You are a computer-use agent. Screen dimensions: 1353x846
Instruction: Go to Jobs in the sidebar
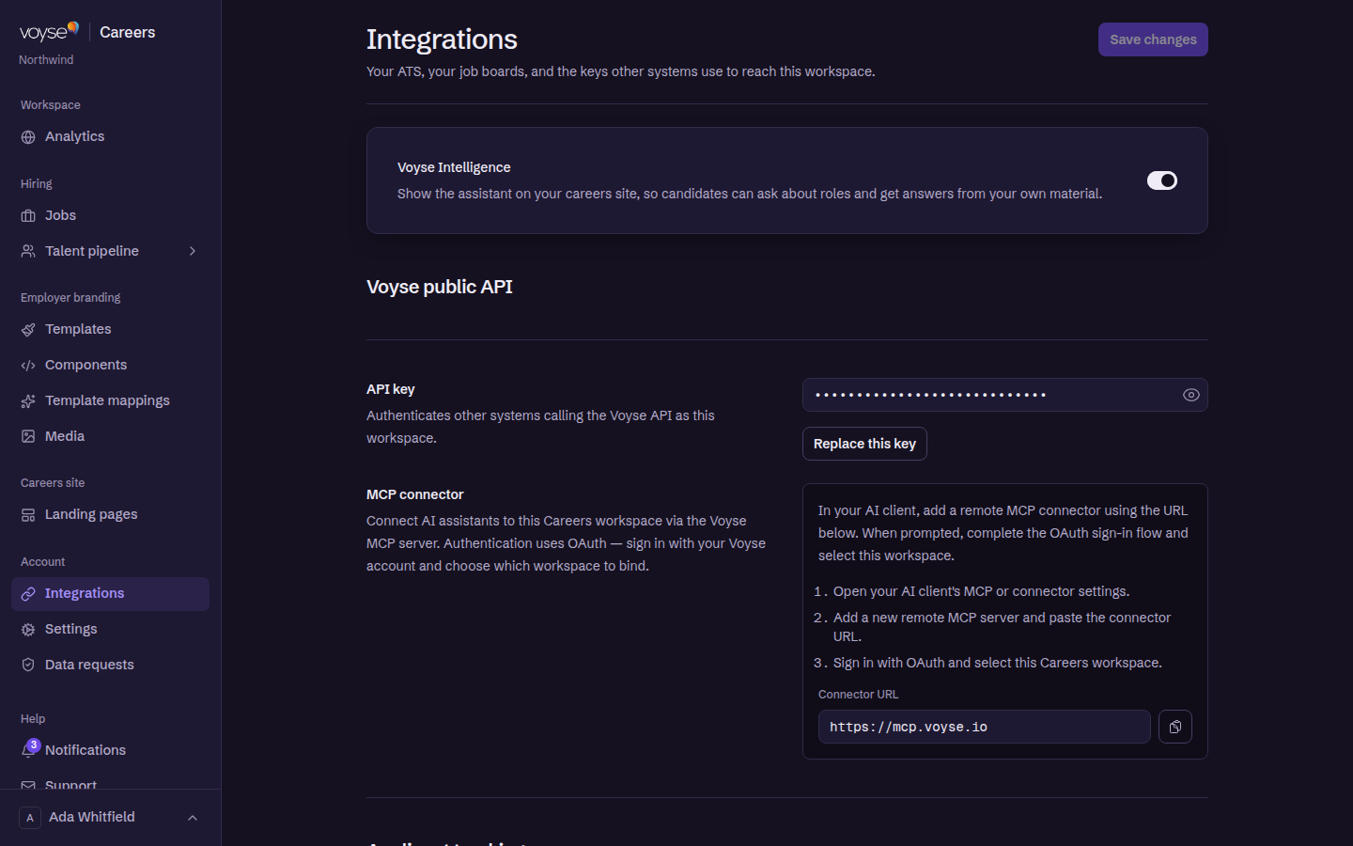pyautogui.click(x=110, y=216)
